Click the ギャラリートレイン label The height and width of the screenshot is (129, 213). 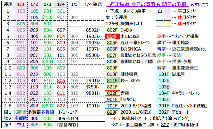186,93
